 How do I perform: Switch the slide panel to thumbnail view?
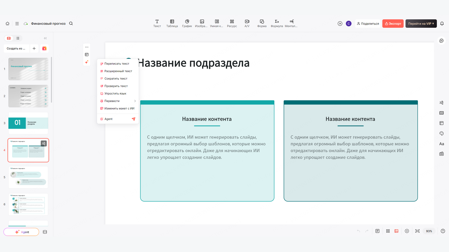point(9,38)
